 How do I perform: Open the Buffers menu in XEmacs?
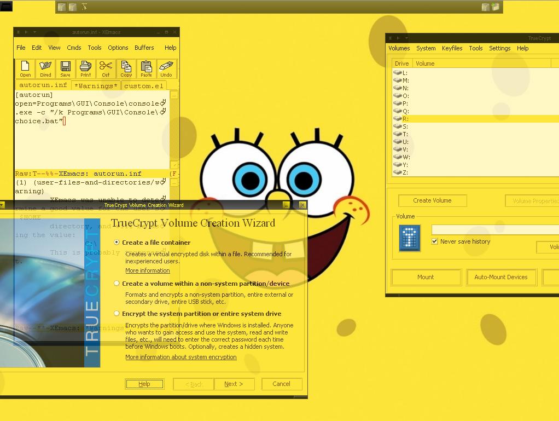(x=144, y=48)
